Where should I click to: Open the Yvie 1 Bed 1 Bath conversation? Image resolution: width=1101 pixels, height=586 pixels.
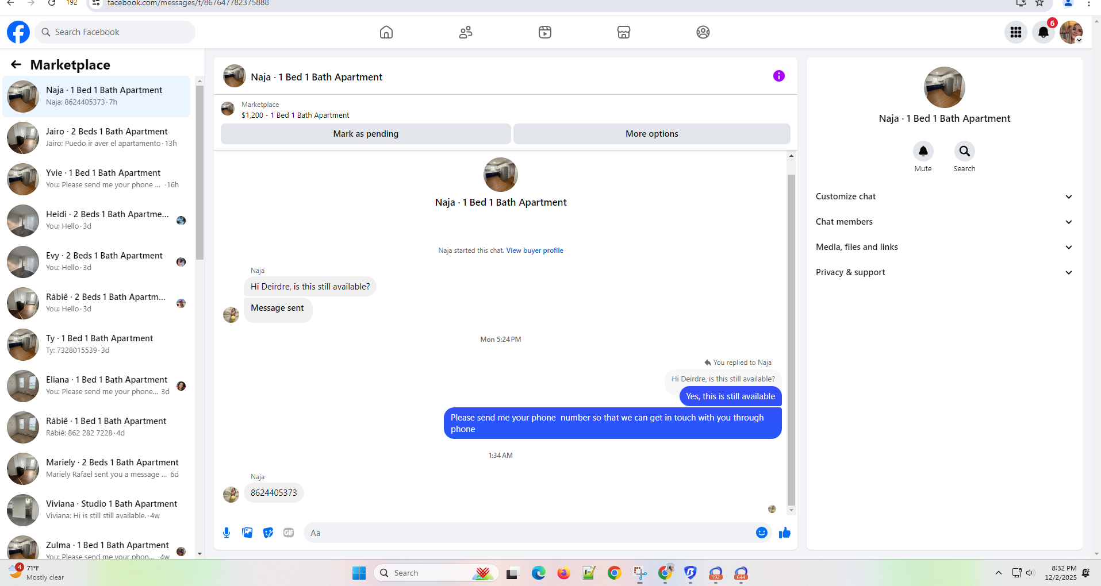(x=97, y=179)
